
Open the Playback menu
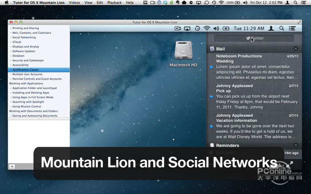pos(115,3)
